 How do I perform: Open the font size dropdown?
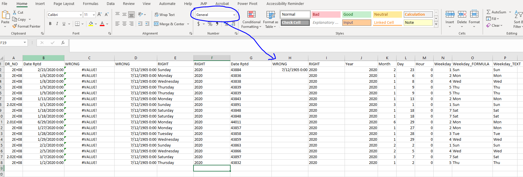pos(94,15)
